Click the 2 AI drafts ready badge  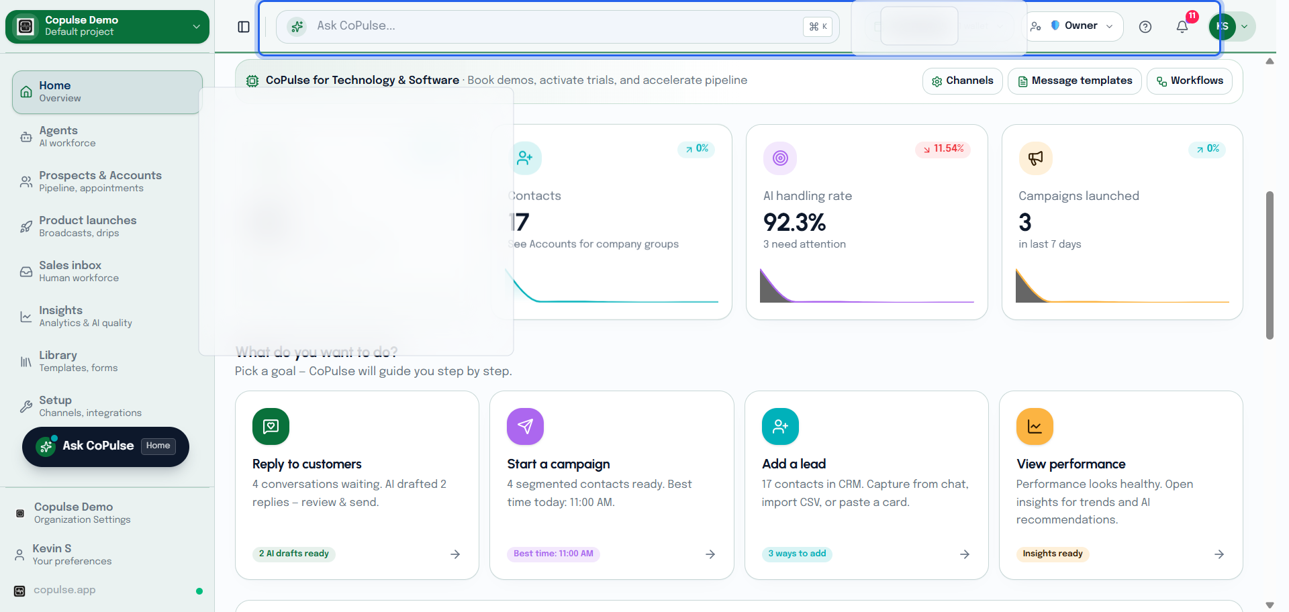[x=294, y=554]
